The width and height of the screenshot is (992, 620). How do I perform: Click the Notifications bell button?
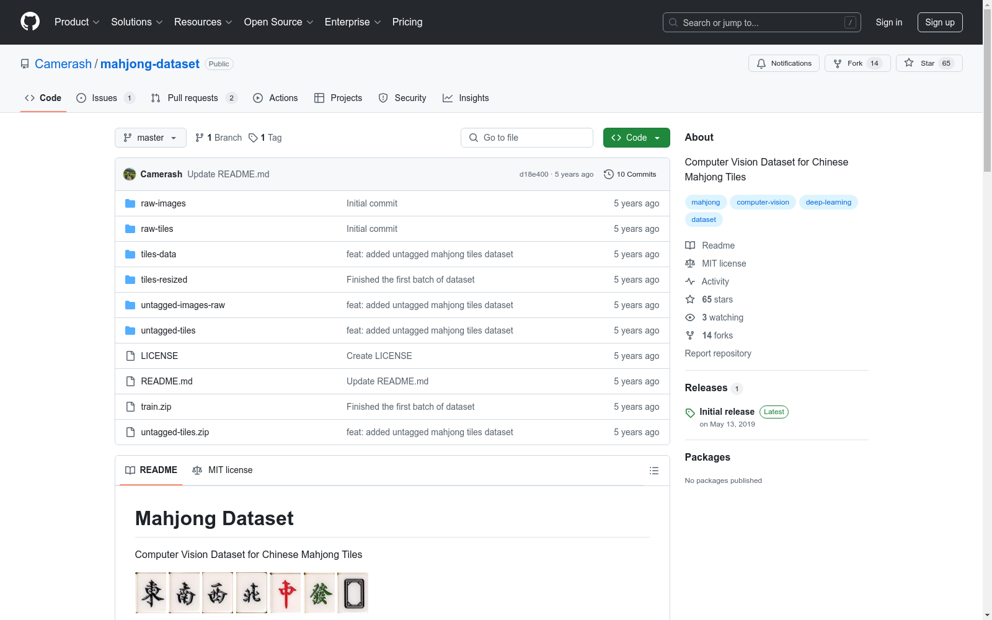tap(784, 63)
